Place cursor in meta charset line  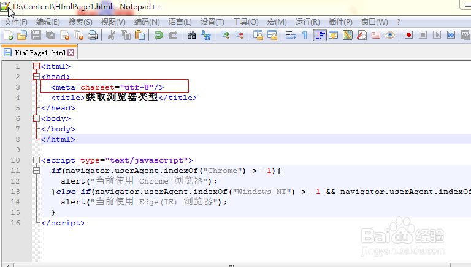107,87
